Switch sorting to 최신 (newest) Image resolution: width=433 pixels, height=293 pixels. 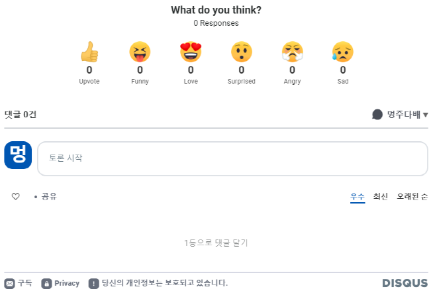[381, 196]
